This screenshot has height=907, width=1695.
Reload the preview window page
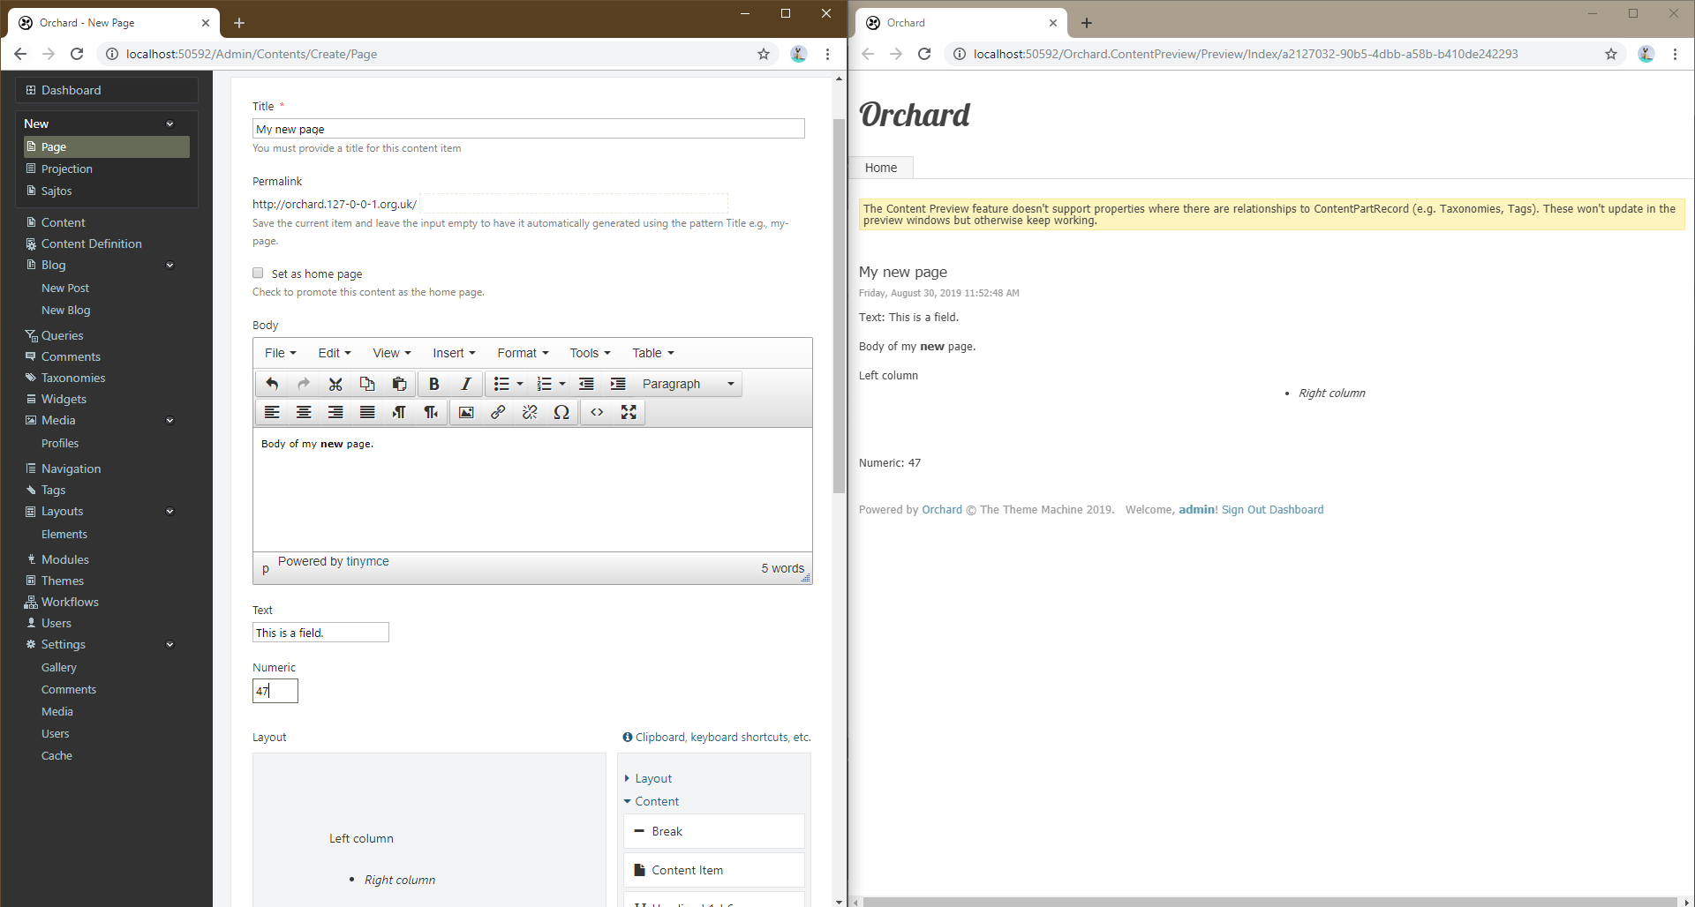point(924,54)
